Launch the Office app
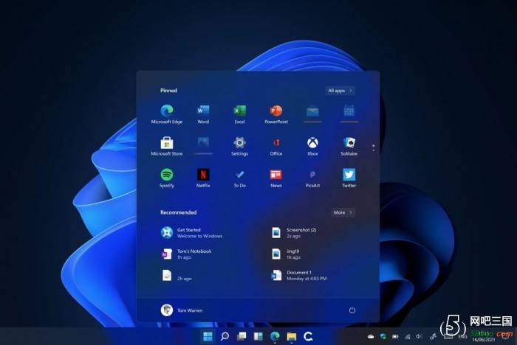The width and height of the screenshot is (517, 345). (x=276, y=146)
